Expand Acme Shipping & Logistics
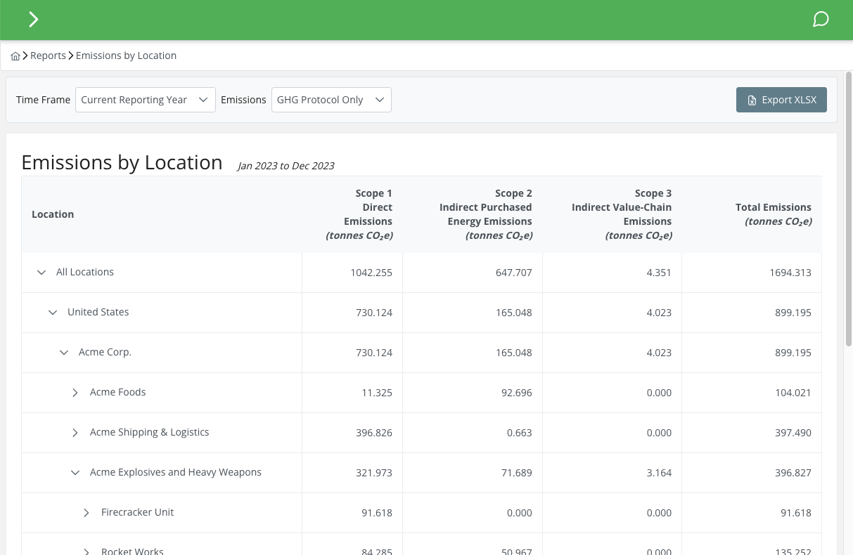This screenshot has width=853, height=555. click(75, 432)
